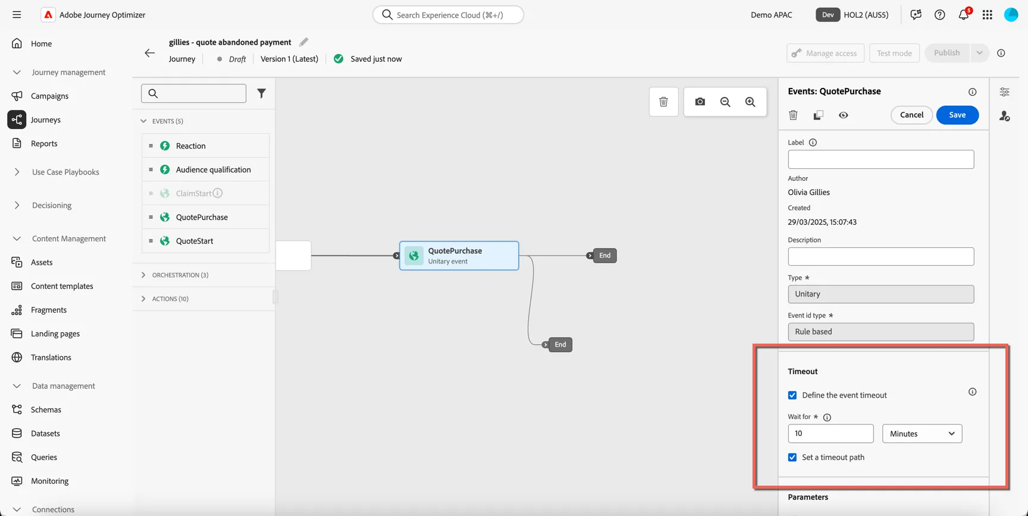Click the info icon next to Wait for
This screenshot has width=1028, height=516.
coord(827,417)
